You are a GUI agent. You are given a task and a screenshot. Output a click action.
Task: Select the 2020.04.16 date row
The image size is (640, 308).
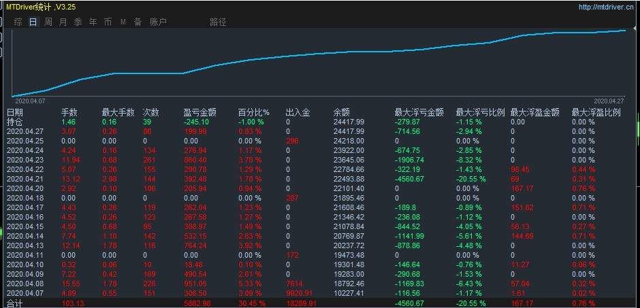pyautogui.click(x=24, y=217)
